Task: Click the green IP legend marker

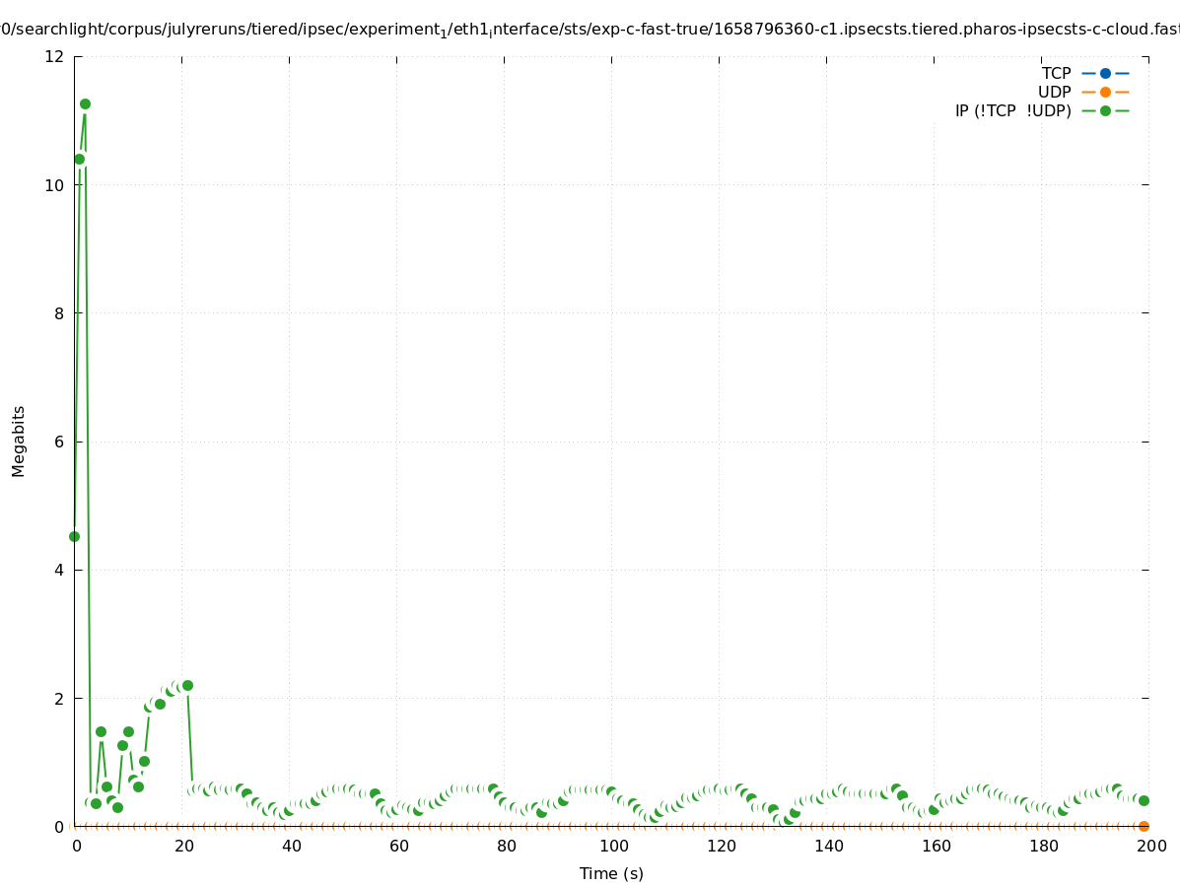Action: tap(1105, 110)
